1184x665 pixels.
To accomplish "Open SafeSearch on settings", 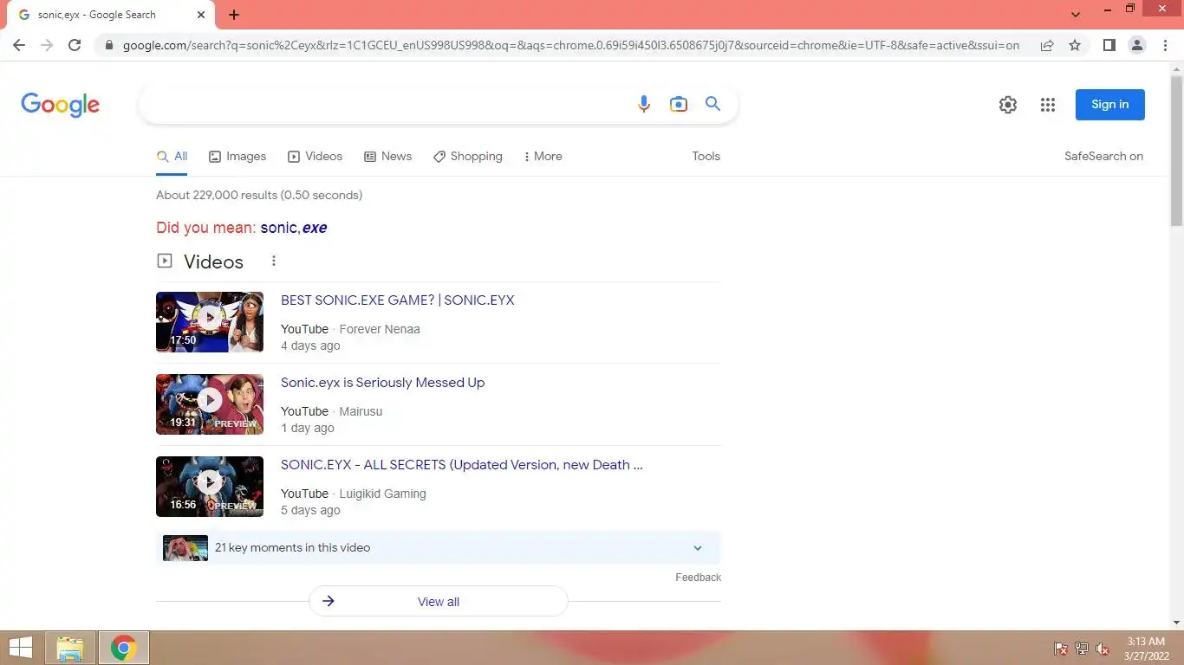I will click(x=1103, y=157).
